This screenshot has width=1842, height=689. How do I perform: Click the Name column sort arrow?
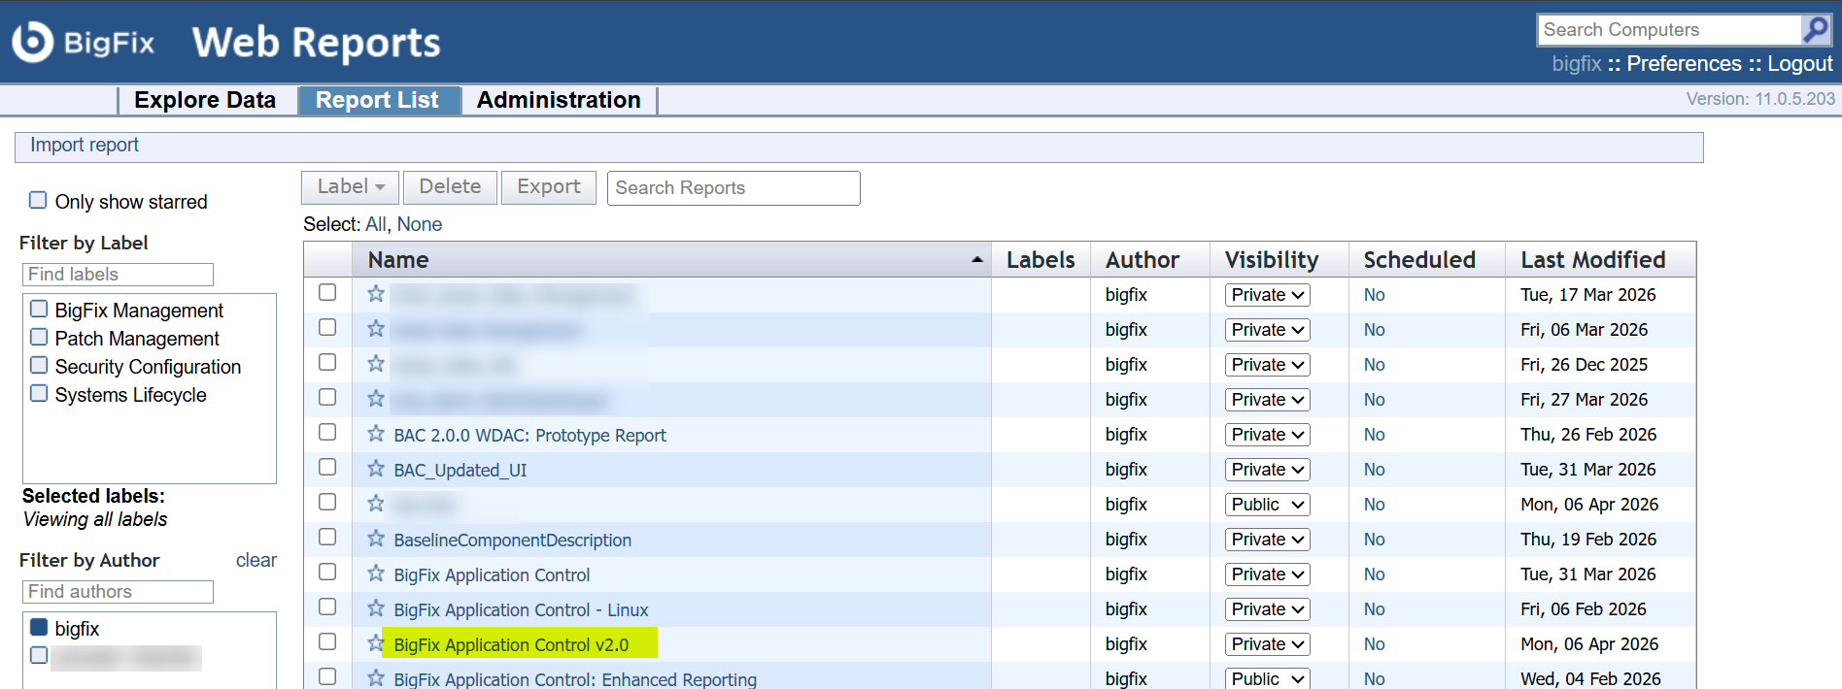pos(976,260)
